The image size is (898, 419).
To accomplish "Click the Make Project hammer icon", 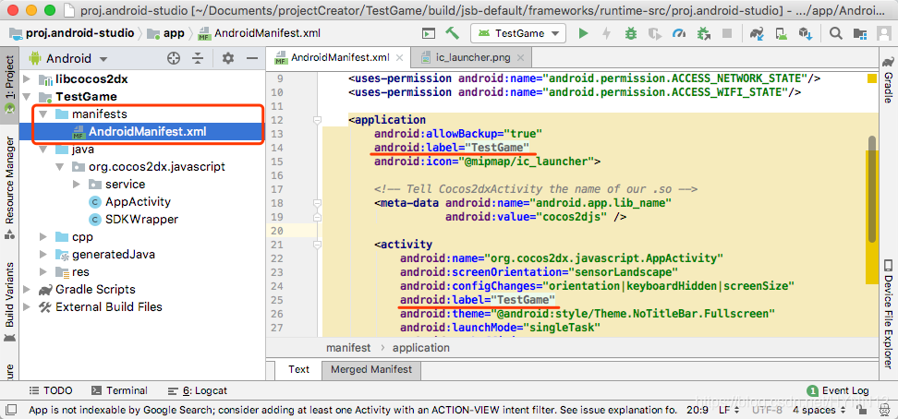I will click(x=453, y=33).
